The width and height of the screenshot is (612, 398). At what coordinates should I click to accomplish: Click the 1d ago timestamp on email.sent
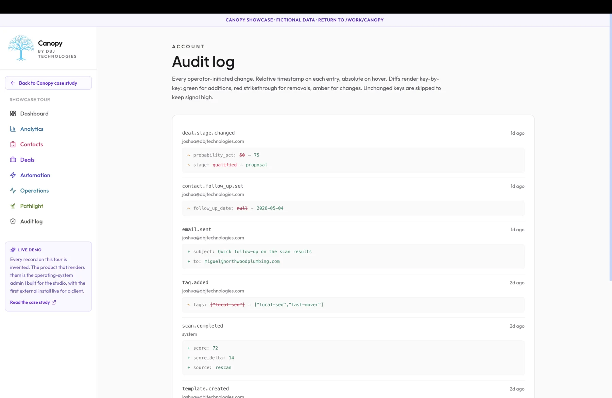pyautogui.click(x=517, y=230)
